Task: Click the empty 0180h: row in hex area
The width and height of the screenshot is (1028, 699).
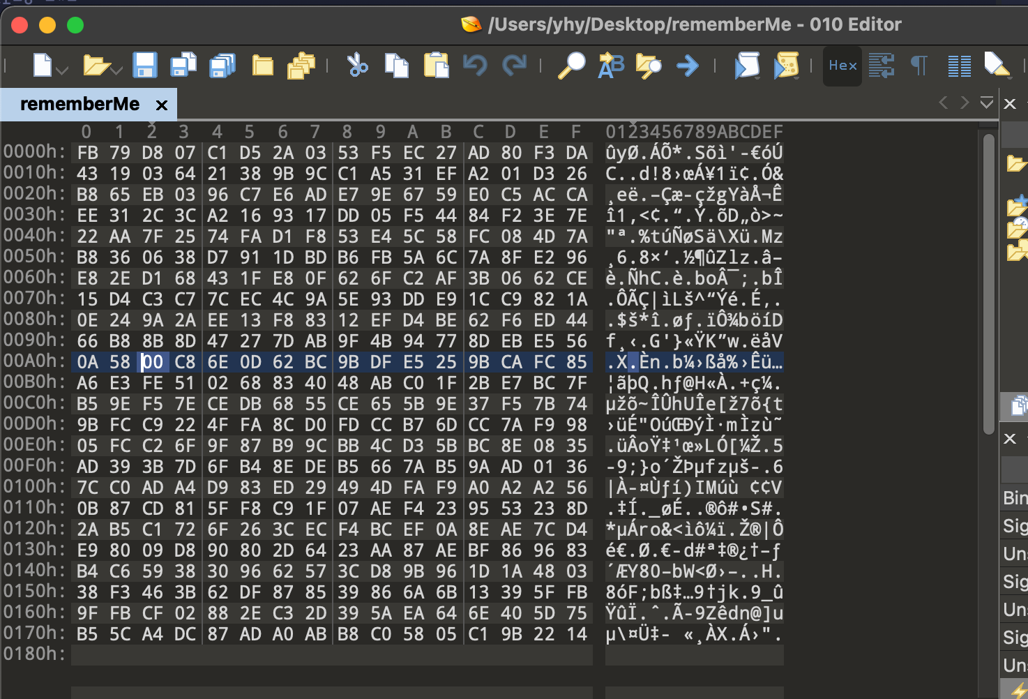Action: [x=332, y=655]
